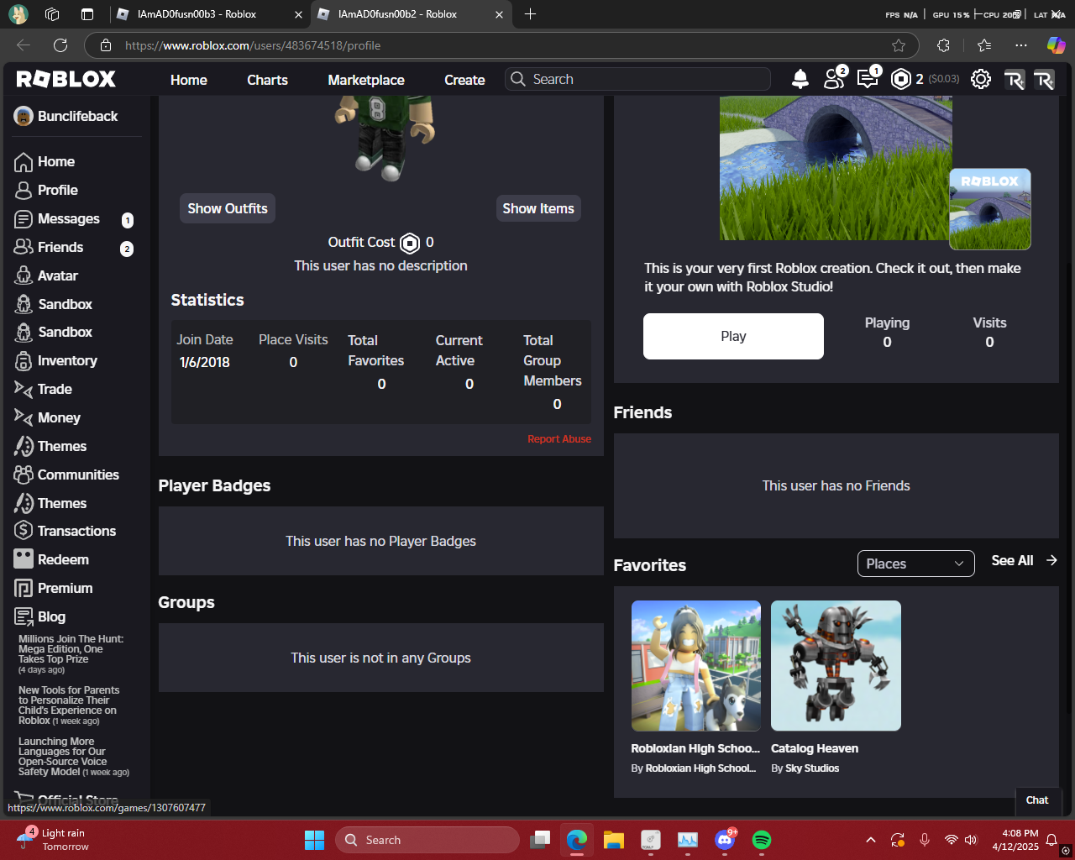Show hidden system tray icons
Viewport: 1075px width, 860px height.
pyautogui.click(x=871, y=840)
